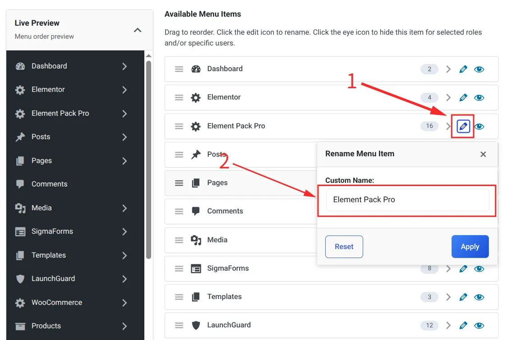The image size is (512, 340).
Task: Click the Reset button in rename dialog
Action: pos(344,247)
